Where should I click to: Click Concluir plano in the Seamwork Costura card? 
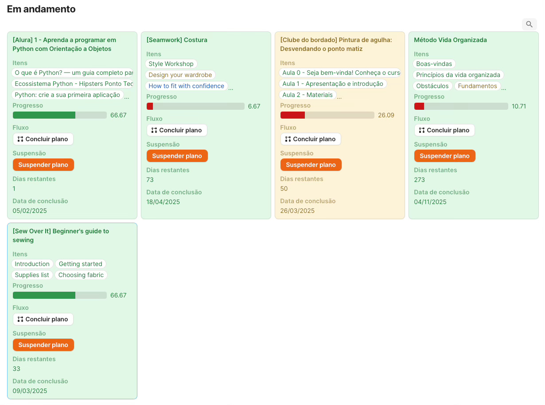[177, 130]
